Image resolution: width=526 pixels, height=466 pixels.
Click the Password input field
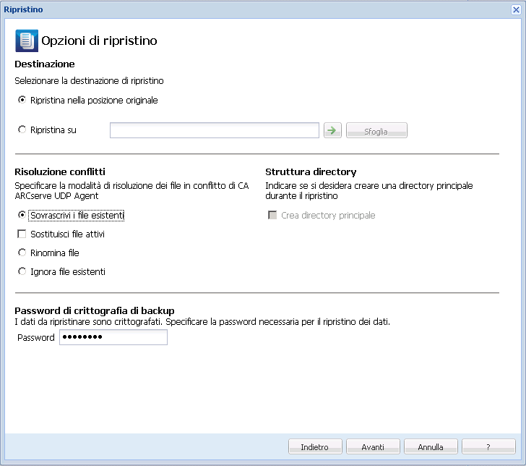[113, 337]
